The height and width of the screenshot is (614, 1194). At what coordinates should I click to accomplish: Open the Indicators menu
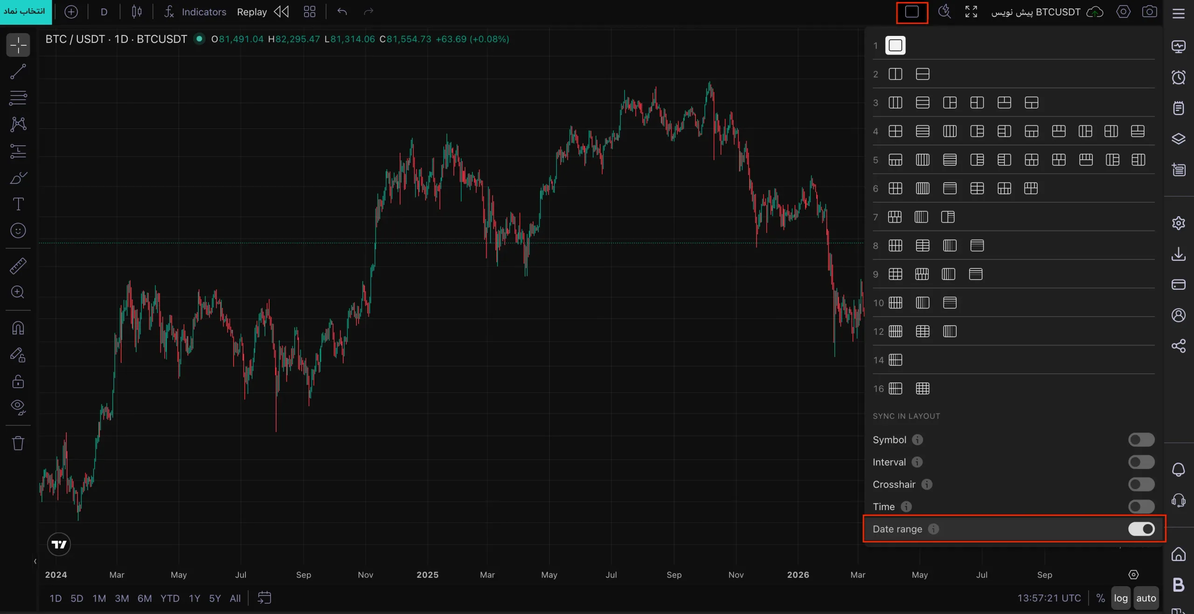click(x=195, y=12)
